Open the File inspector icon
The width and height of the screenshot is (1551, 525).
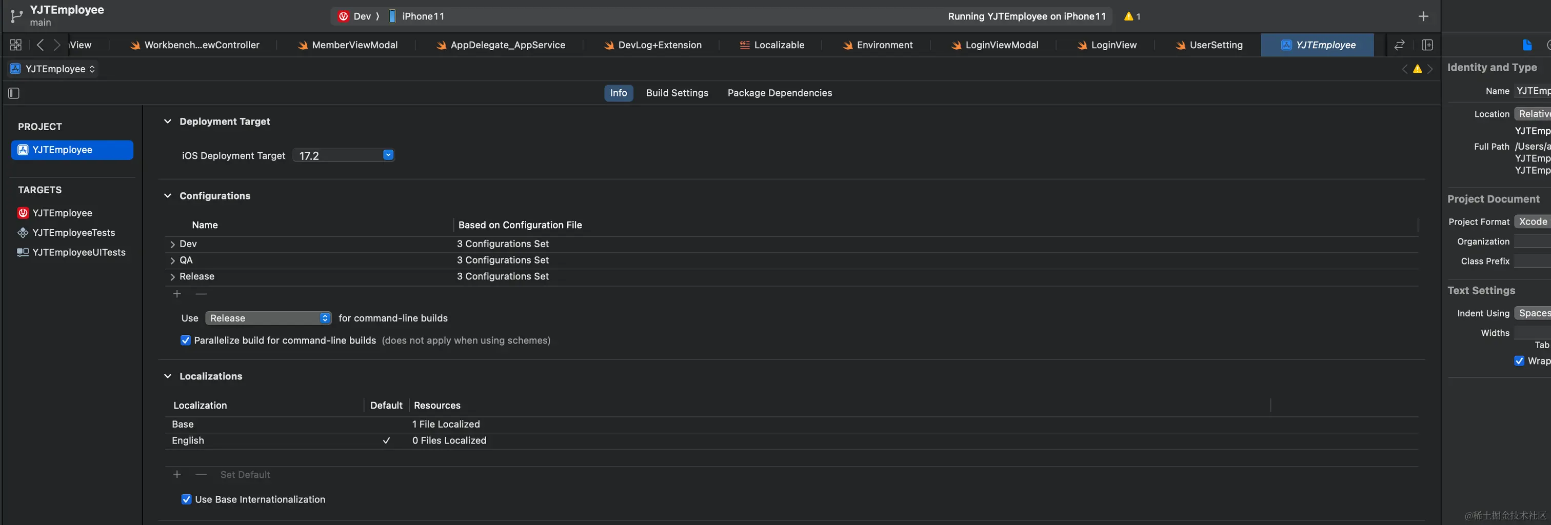click(x=1527, y=45)
